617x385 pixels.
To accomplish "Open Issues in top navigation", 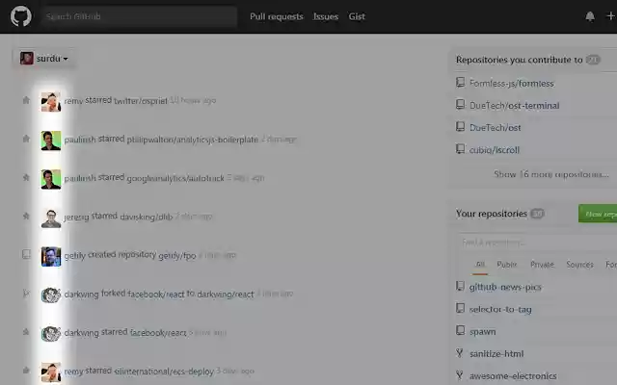I will pyautogui.click(x=326, y=16).
